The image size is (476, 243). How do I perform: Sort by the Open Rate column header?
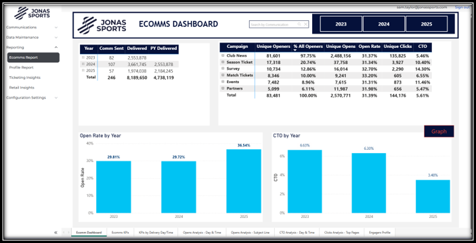(x=369, y=47)
